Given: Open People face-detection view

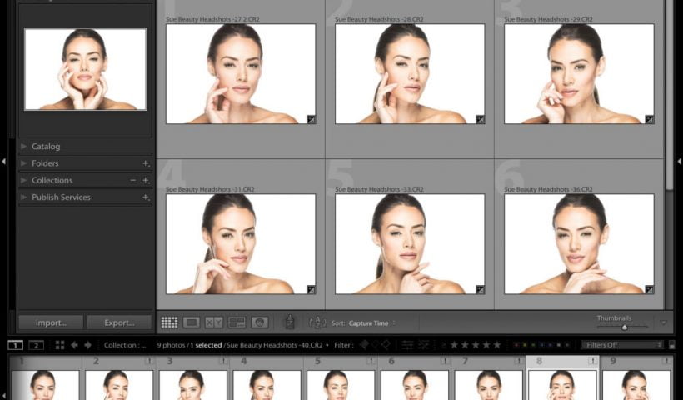Looking at the screenshot, I should coord(259,322).
